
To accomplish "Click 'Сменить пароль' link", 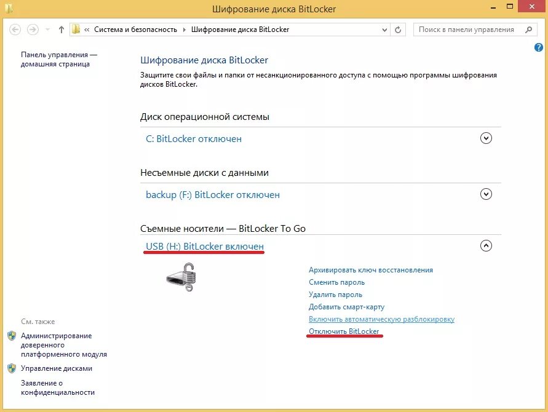I will 336,282.
